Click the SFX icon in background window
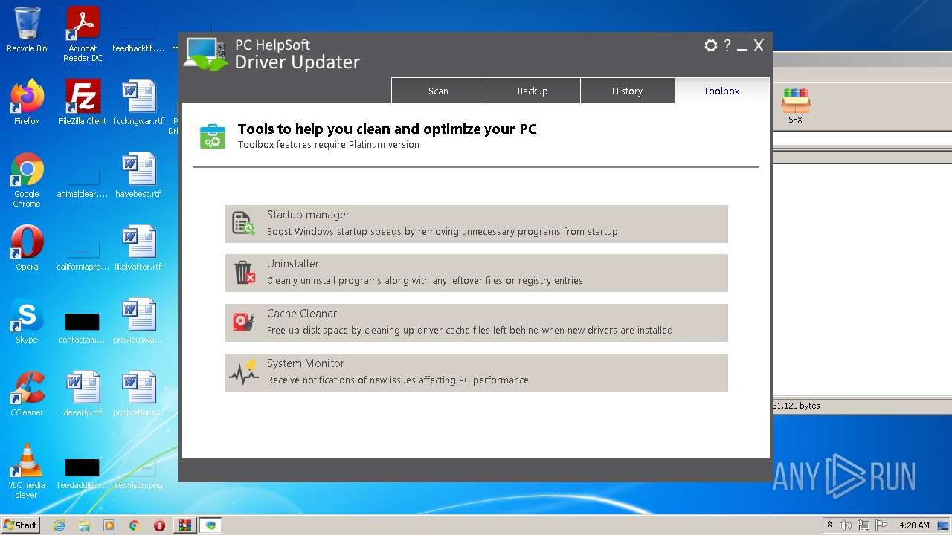This screenshot has height=535, width=952. coord(795,105)
